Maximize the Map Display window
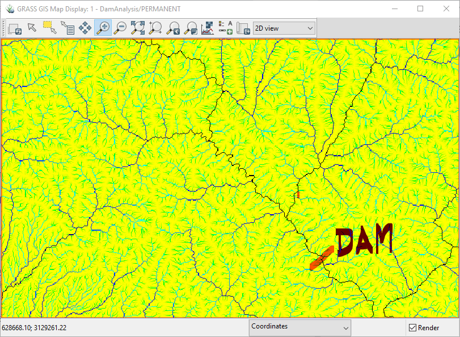The image size is (460, 337). coord(420,9)
